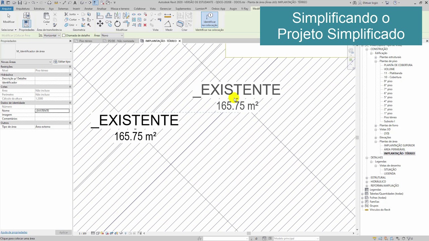Select the aligned dimension Medir tool

click(168, 15)
